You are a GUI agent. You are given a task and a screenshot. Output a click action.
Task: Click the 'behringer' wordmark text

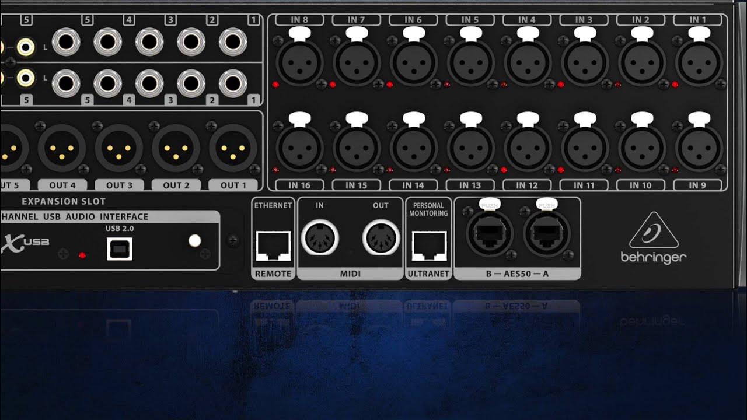(x=654, y=257)
